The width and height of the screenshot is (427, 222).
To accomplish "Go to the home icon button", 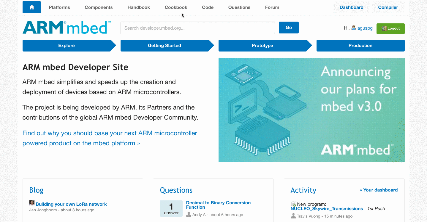I will tap(32, 7).
